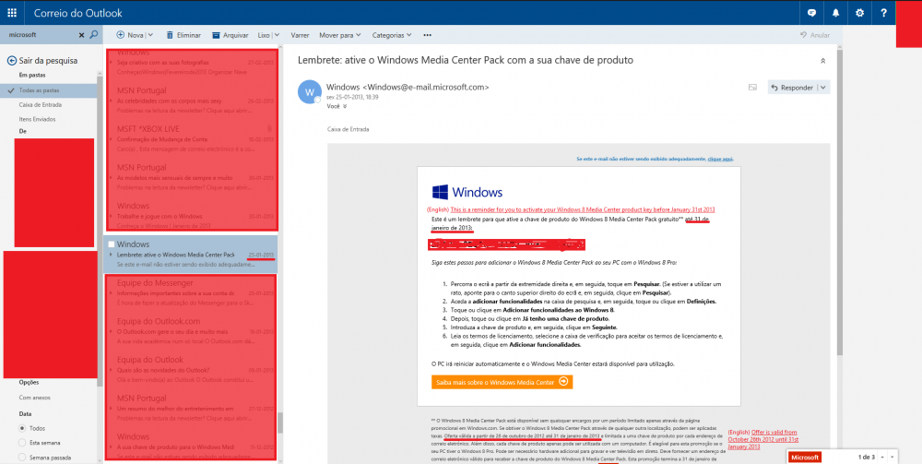Select the 'Todos' date radio button
Screen dimensions: 922x464
click(23, 429)
